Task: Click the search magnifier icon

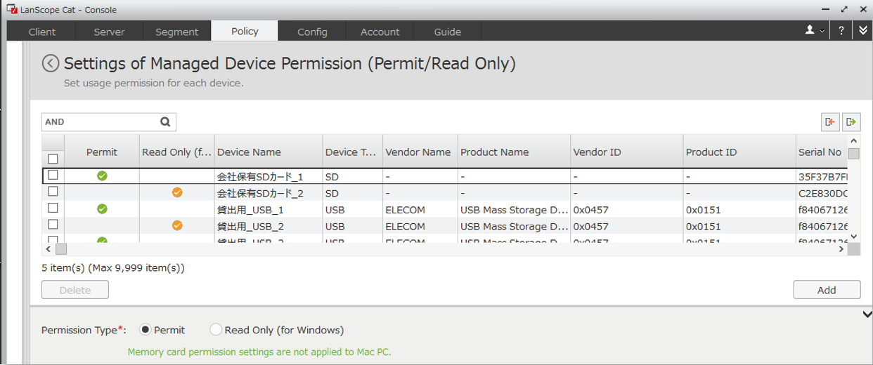Action: pos(165,122)
